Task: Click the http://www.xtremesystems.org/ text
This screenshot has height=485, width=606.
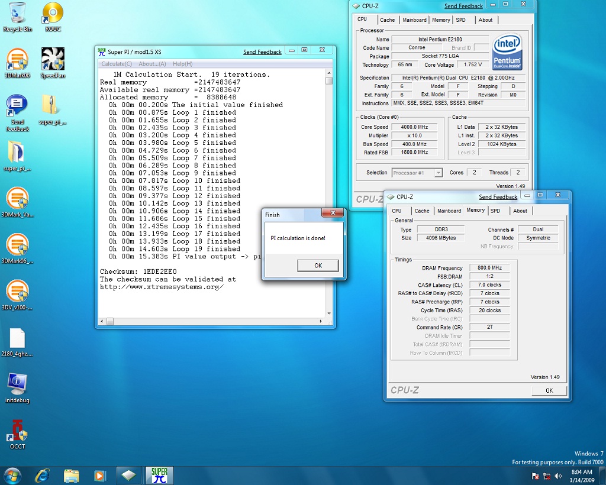Action: point(162,287)
